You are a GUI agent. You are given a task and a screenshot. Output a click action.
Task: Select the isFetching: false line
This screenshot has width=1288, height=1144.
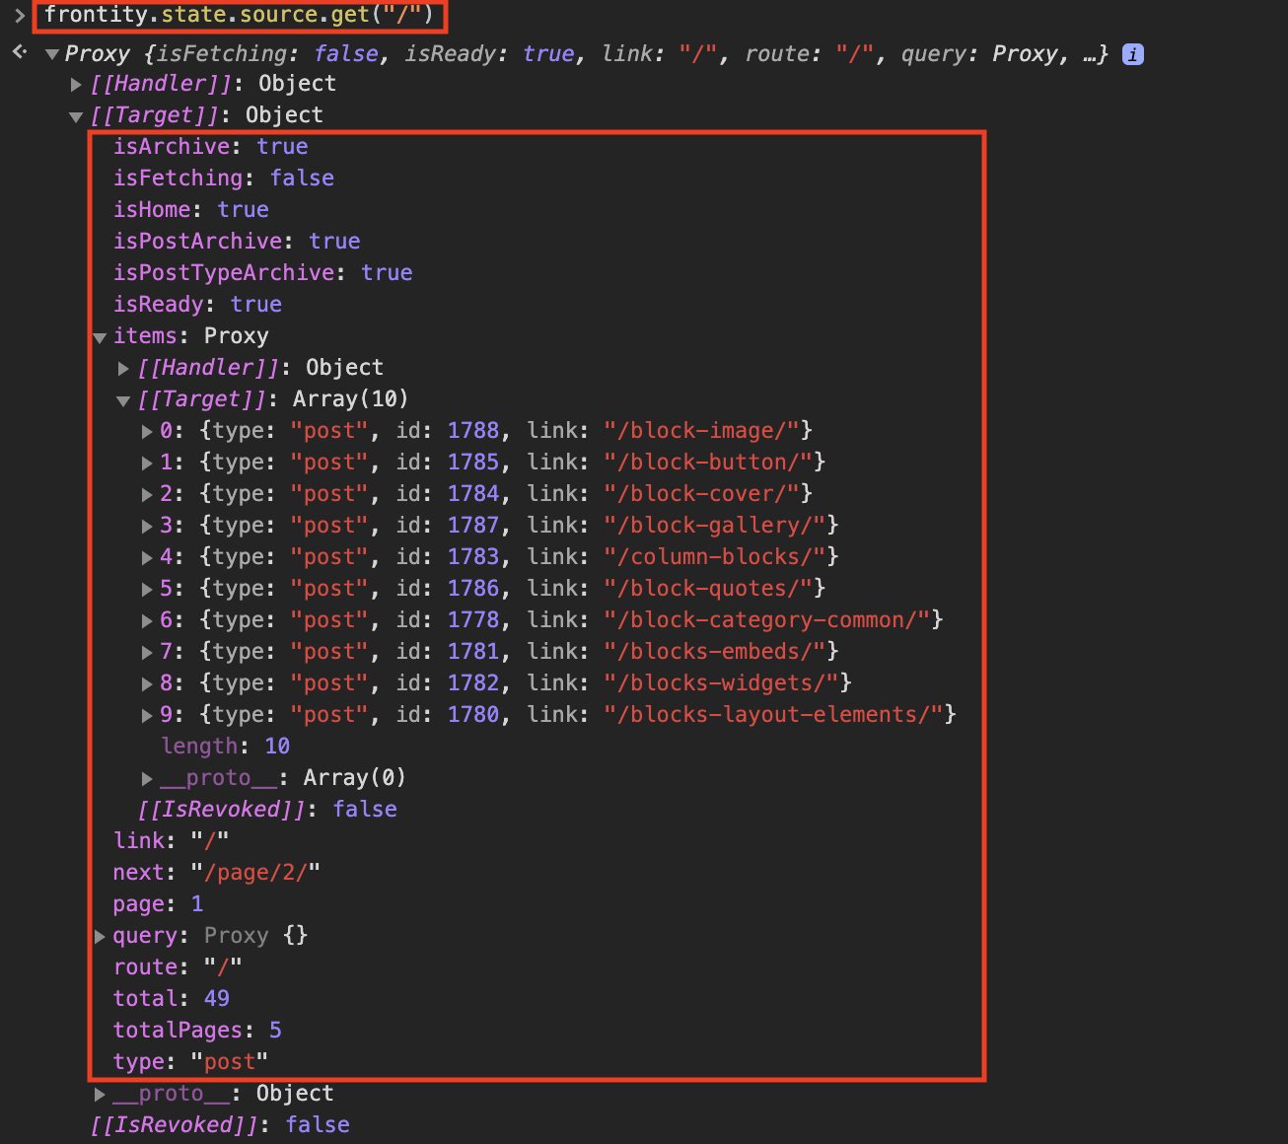coord(223,178)
